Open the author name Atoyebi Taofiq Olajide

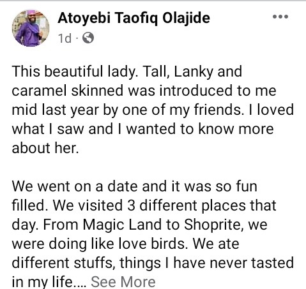134,19
